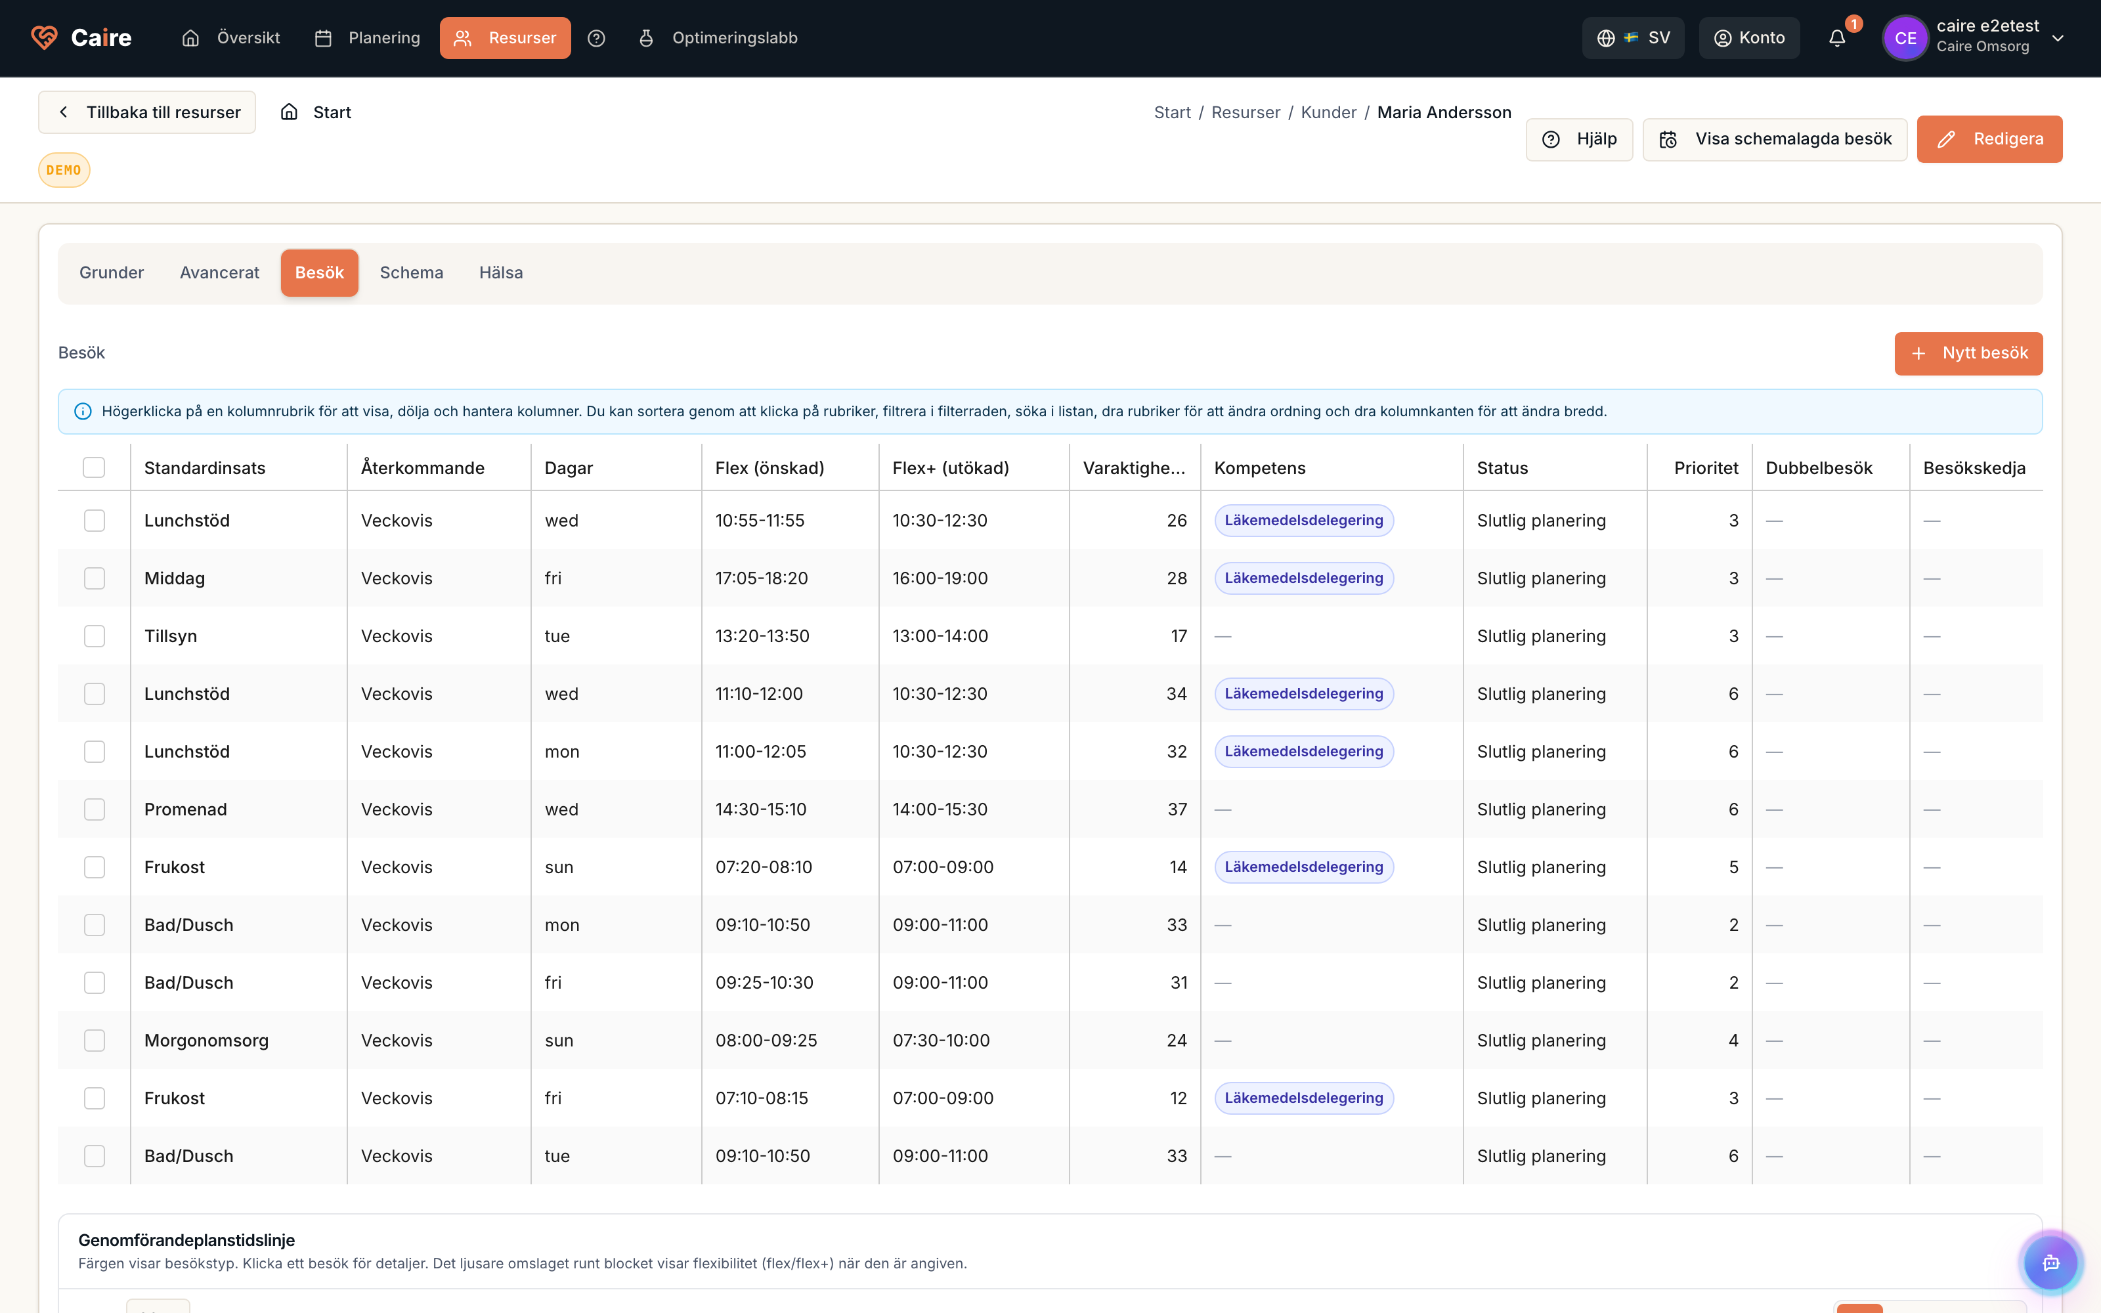Click Maria Andersson breadcrumb text
The image size is (2101, 1313).
1444,112
